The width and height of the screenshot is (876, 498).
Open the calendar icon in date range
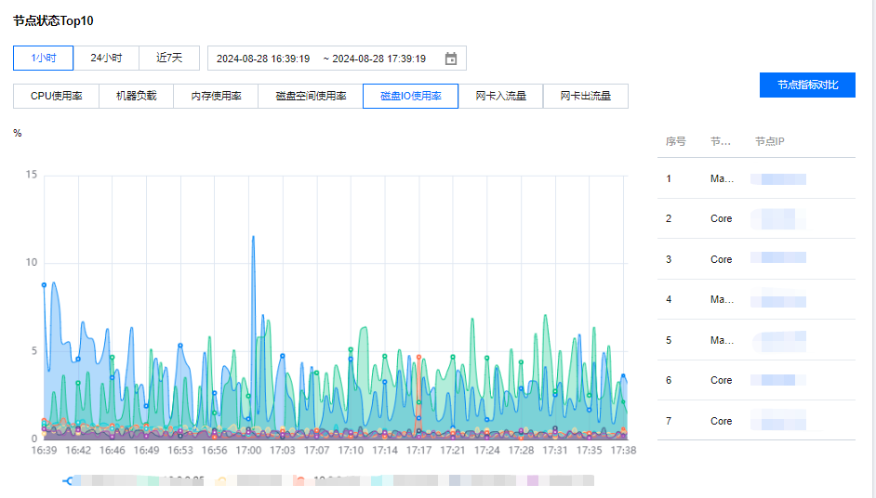click(451, 59)
